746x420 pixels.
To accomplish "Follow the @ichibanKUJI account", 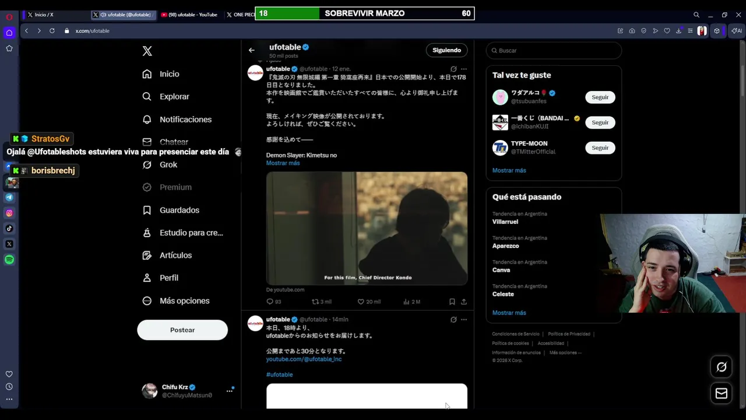I will [x=600, y=123].
